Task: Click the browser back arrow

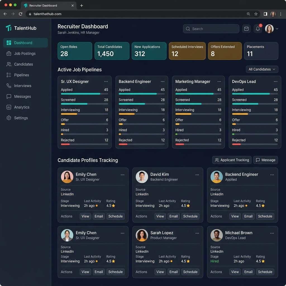Action: click(x=5, y=14)
